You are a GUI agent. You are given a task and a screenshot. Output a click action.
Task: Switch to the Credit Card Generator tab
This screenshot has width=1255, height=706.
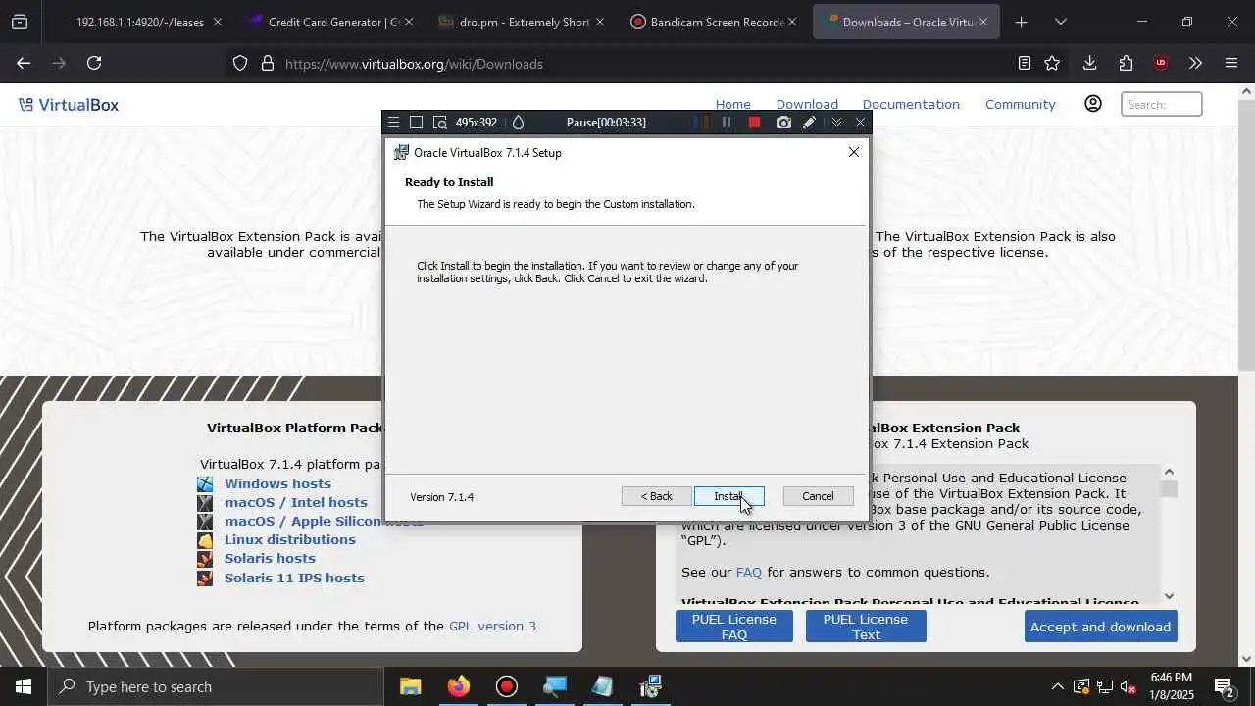(x=331, y=22)
